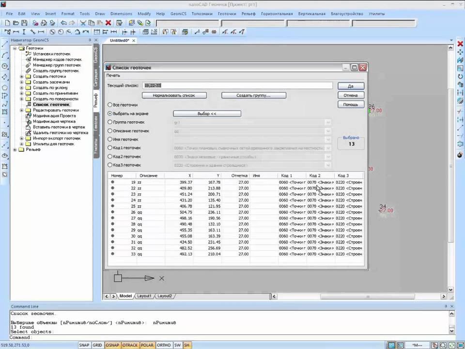
Task: Open the GeoniCS menu
Action: coord(178,14)
